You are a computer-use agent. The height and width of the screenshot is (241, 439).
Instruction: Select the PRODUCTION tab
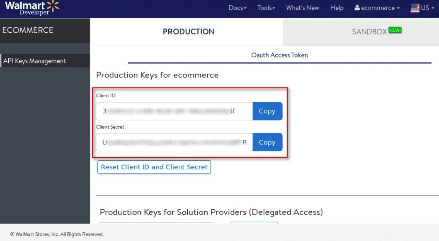point(189,31)
